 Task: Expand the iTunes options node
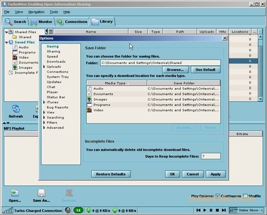44,102
